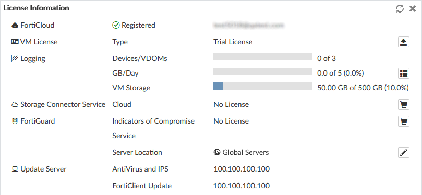
Task: Upload a VM license file
Action: point(403,42)
